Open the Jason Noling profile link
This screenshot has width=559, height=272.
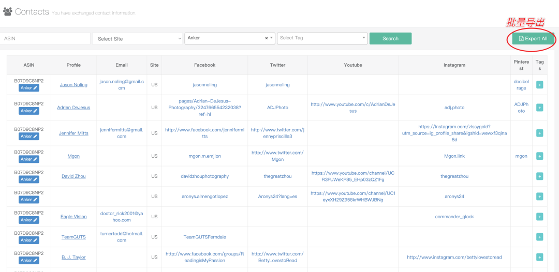point(73,85)
